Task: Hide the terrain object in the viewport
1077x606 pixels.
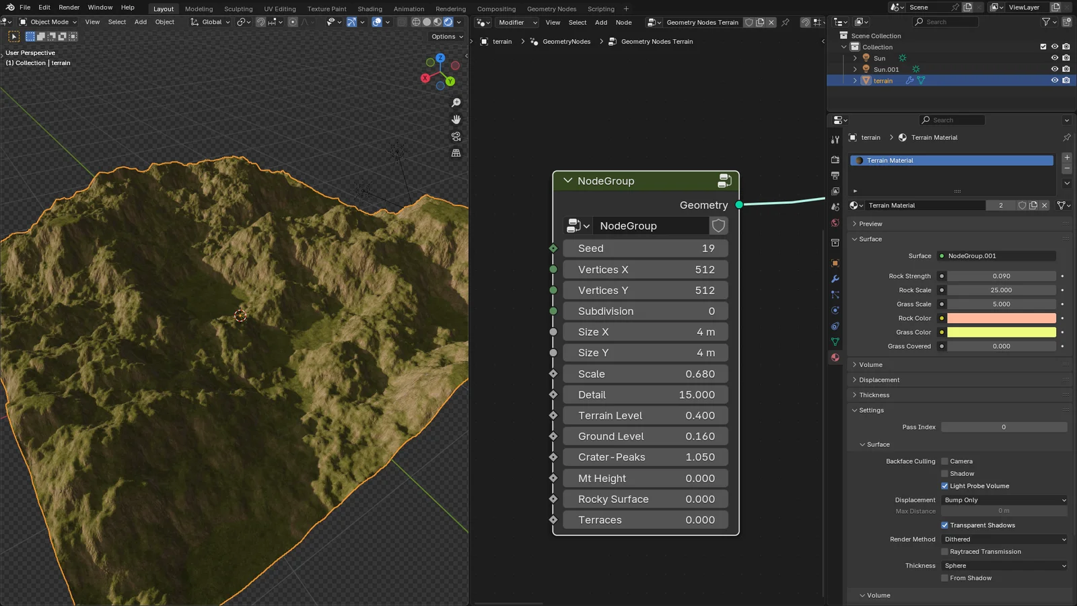Action: tap(1055, 80)
